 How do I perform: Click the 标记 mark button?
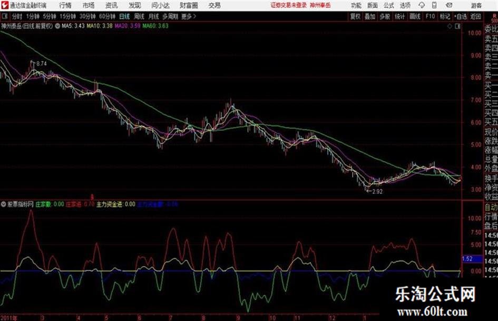point(445,16)
